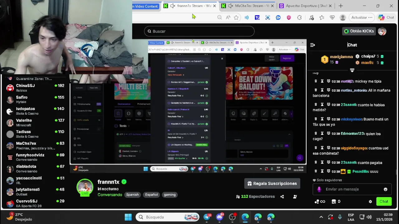Click microphone icon in system tray
Viewport: 399px width, 224px height.
pyautogui.click(x=340, y=217)
